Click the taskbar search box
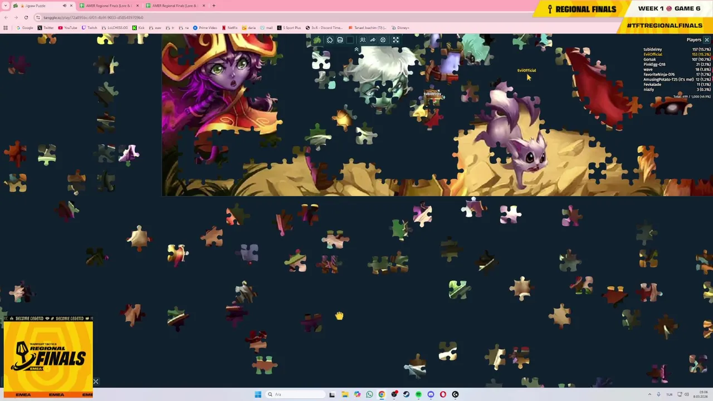Image resolution: width=713 pixels, height=401 pixels. pyautogui.click(x=294, y=394)
